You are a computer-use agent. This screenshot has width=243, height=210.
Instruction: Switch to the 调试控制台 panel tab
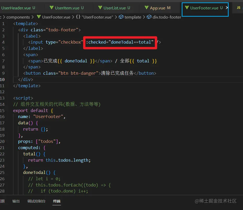(x=36, y=201)
